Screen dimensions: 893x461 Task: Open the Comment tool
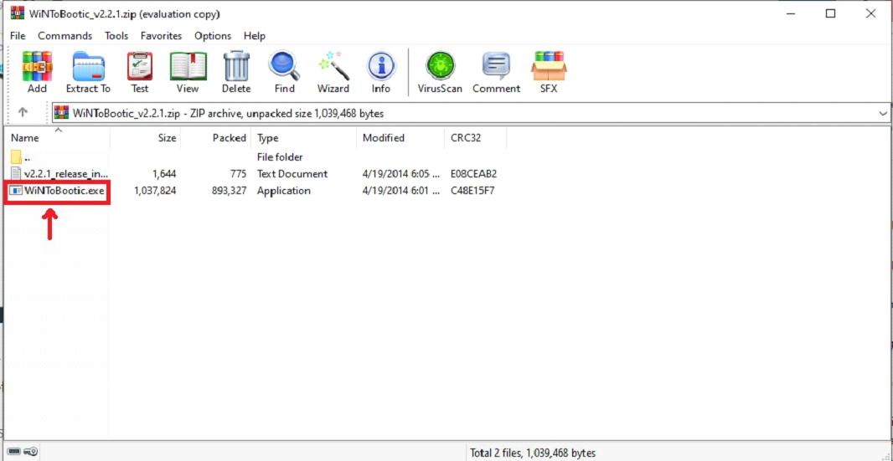496,66
